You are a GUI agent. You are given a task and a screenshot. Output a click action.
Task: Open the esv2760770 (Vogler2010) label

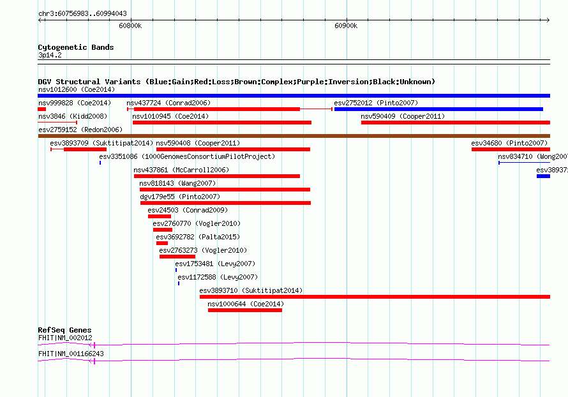(x=197, y=223)
